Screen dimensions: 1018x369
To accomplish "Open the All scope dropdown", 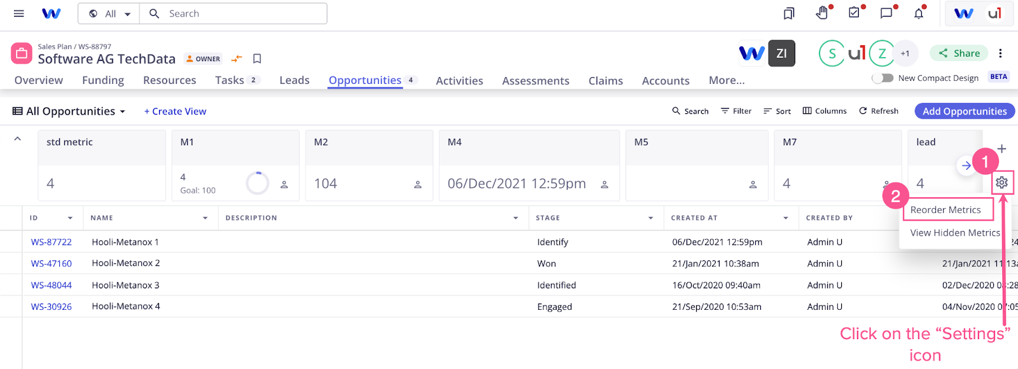I will coord(109,13).
